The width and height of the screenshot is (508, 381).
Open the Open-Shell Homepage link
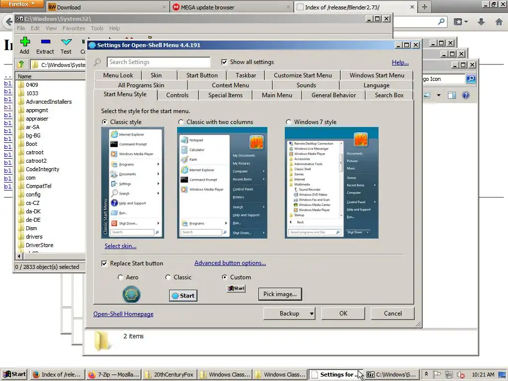124,314
